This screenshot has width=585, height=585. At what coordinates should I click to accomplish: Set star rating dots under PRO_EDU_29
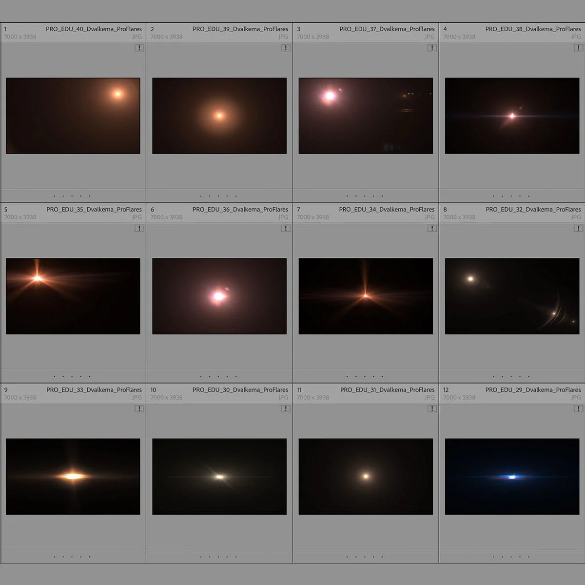[510, 557]
